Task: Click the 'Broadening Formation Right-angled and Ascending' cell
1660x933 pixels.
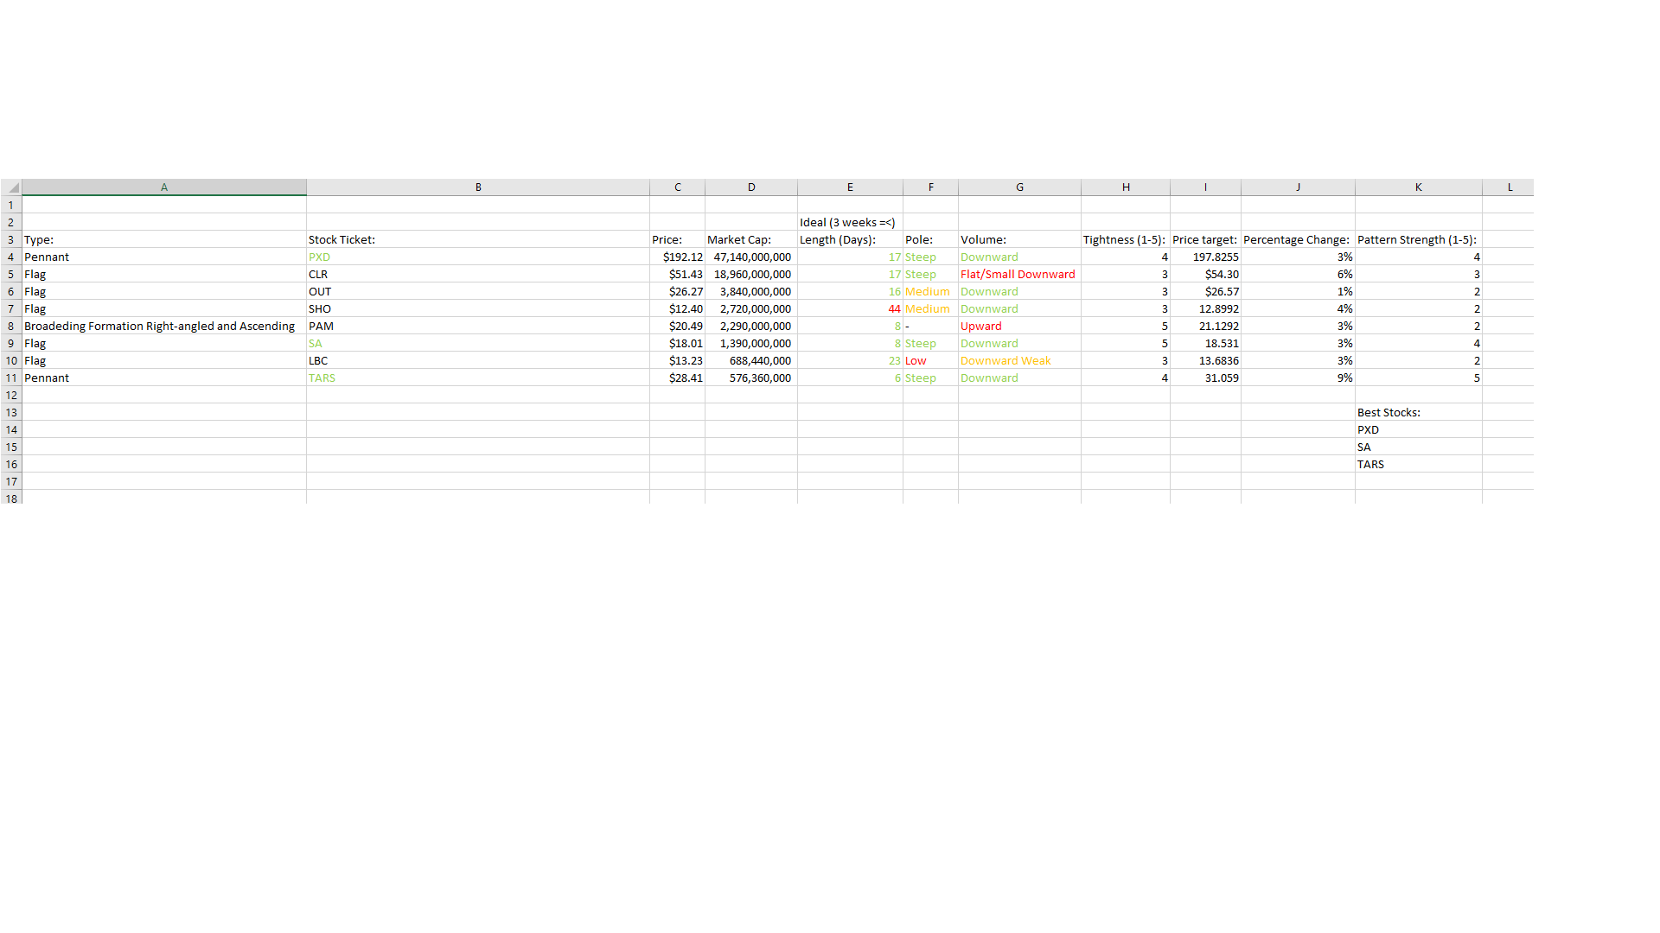Action: click(x=160, y=327)
